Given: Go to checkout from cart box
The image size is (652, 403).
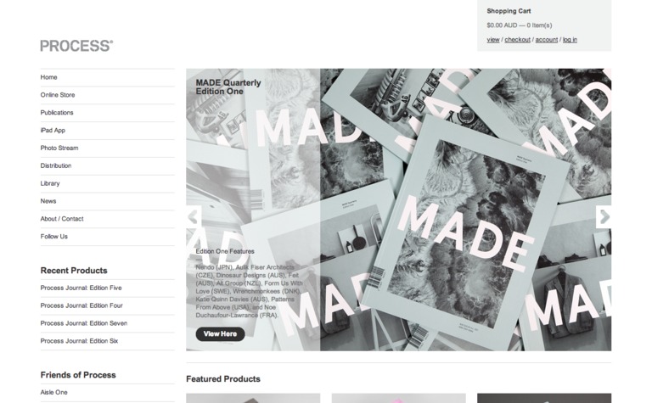Looking at the screenshot, I should [x=517, y=40].
